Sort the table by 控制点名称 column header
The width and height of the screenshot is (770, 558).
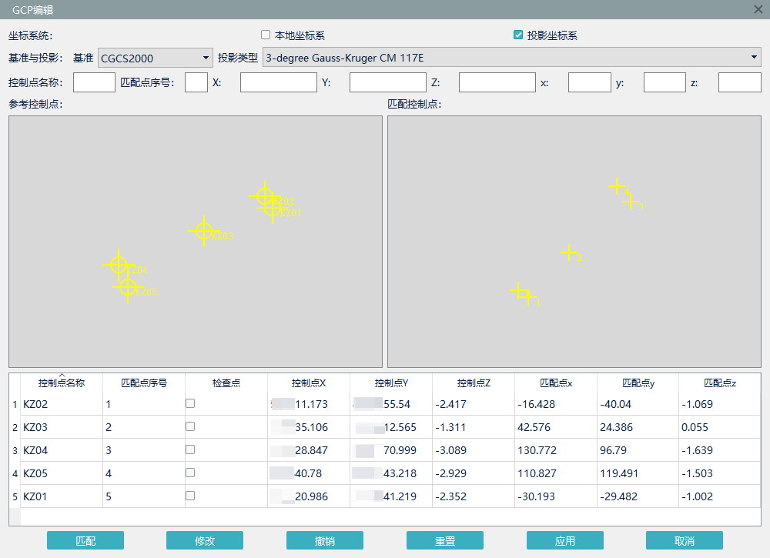62,383
